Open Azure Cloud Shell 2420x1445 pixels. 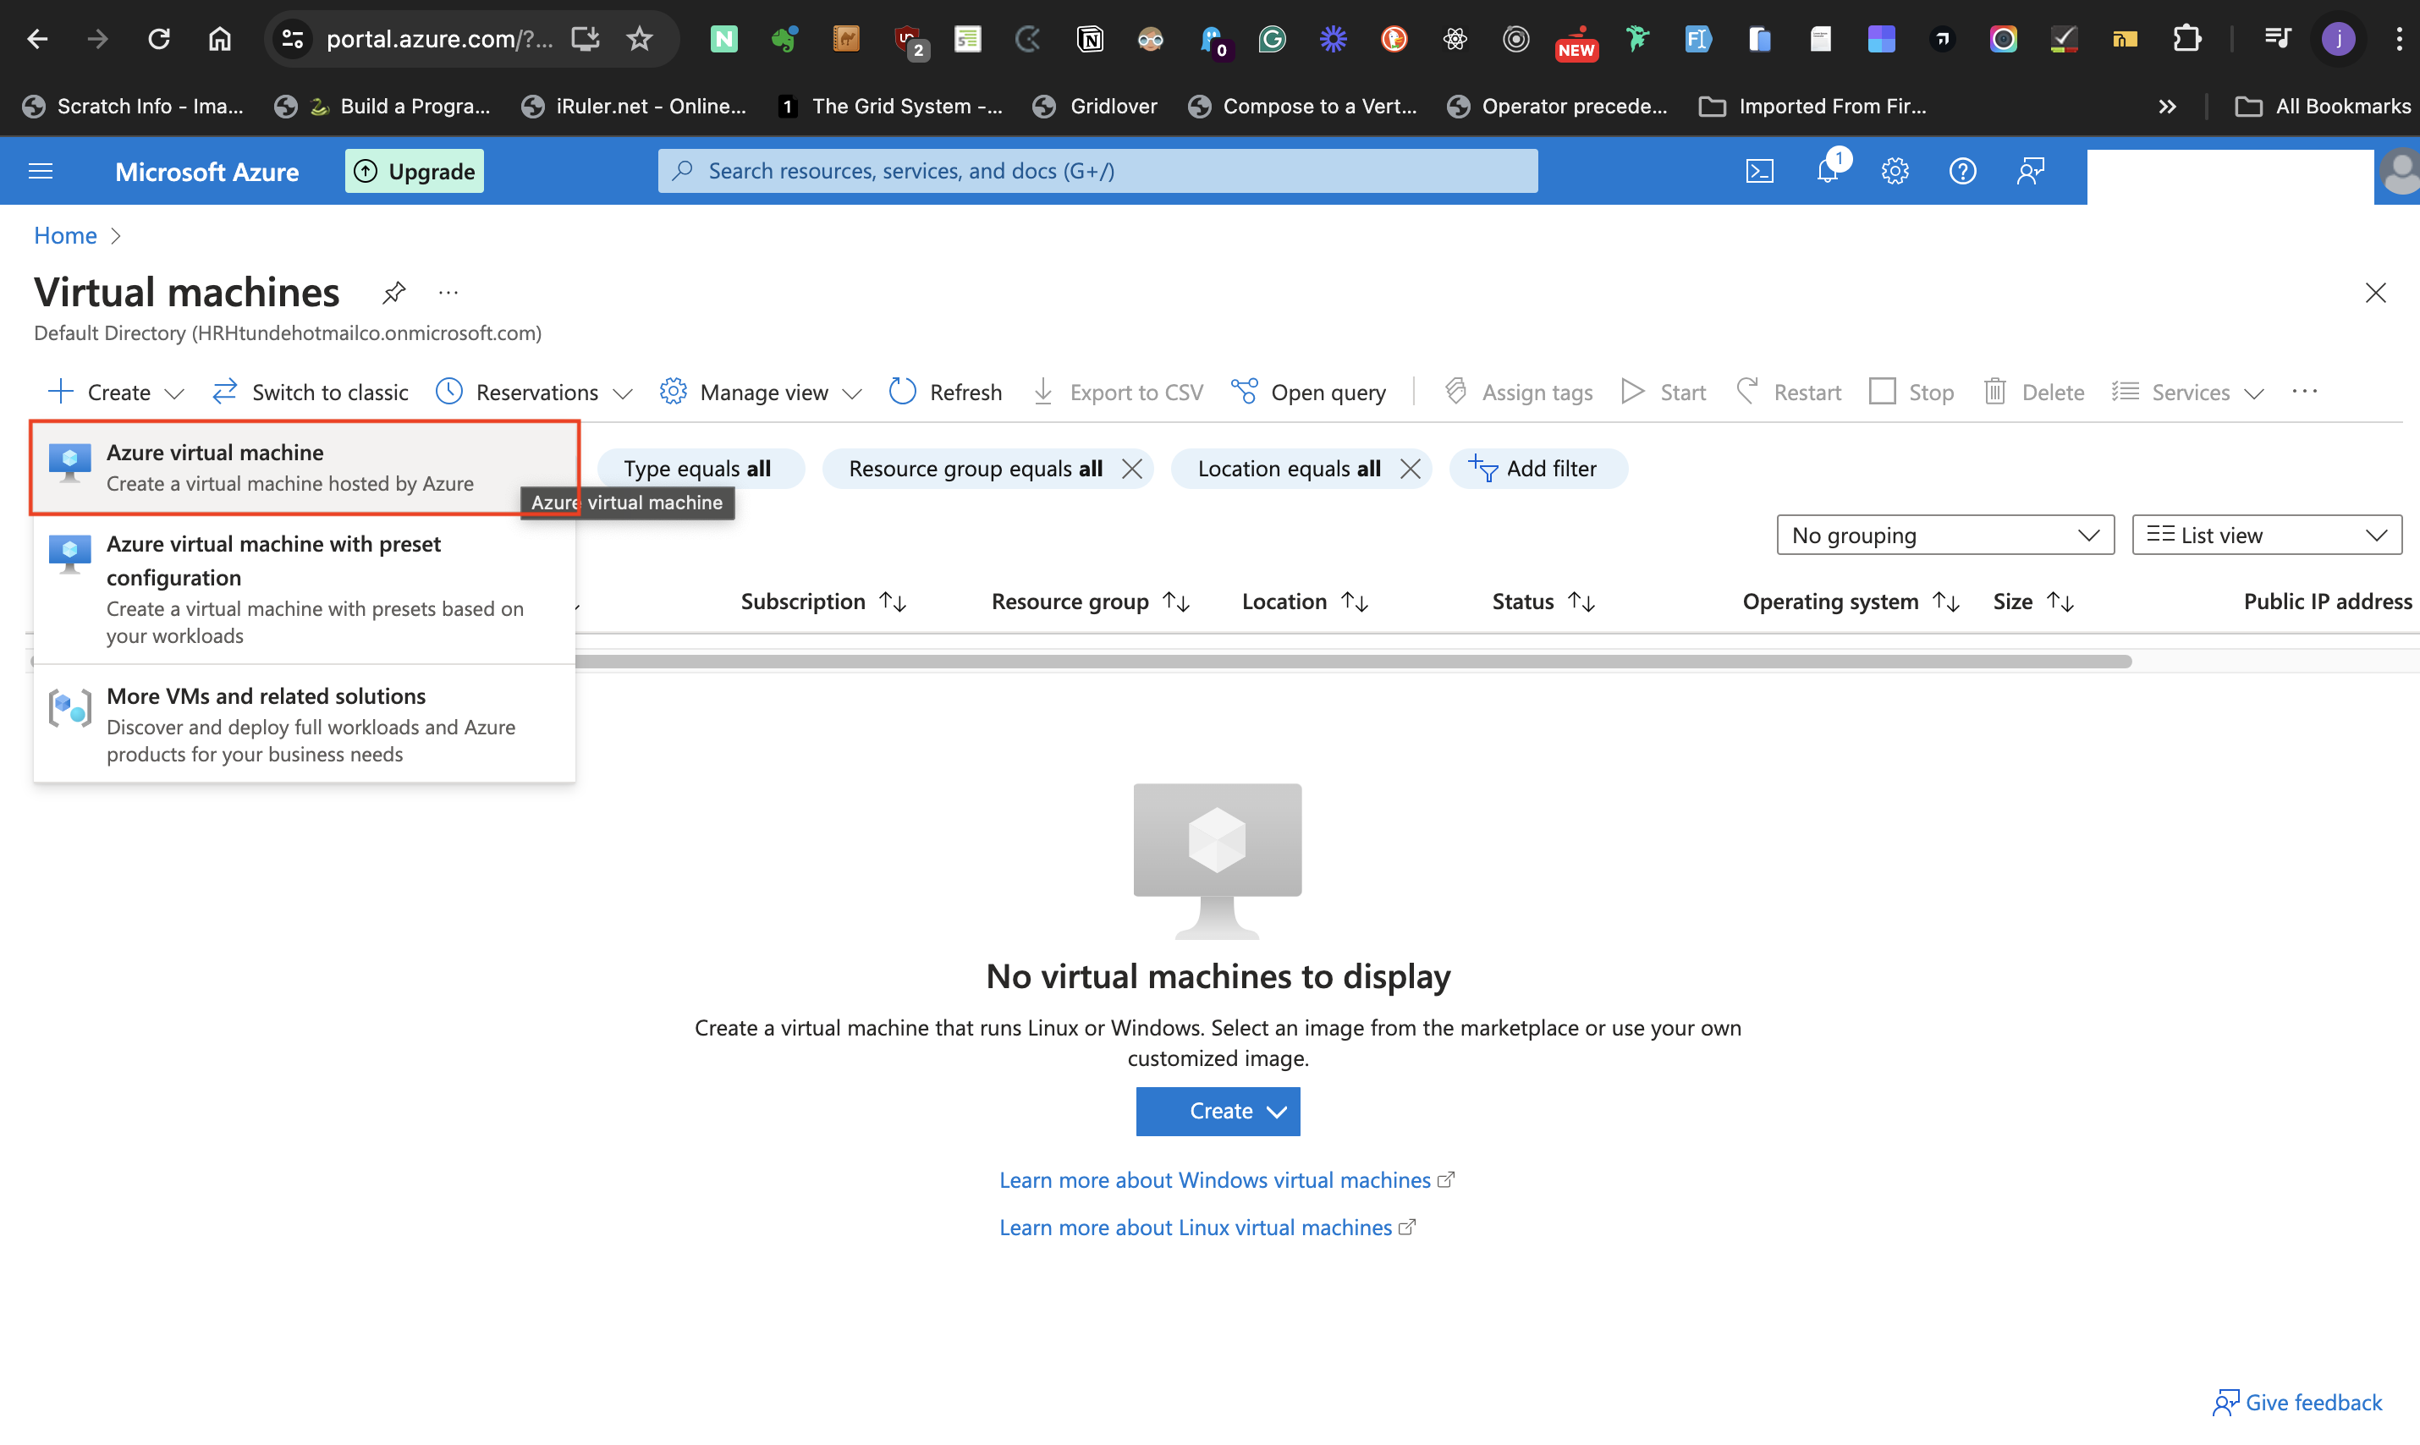pyautogui.click(x=1760, y=170)
